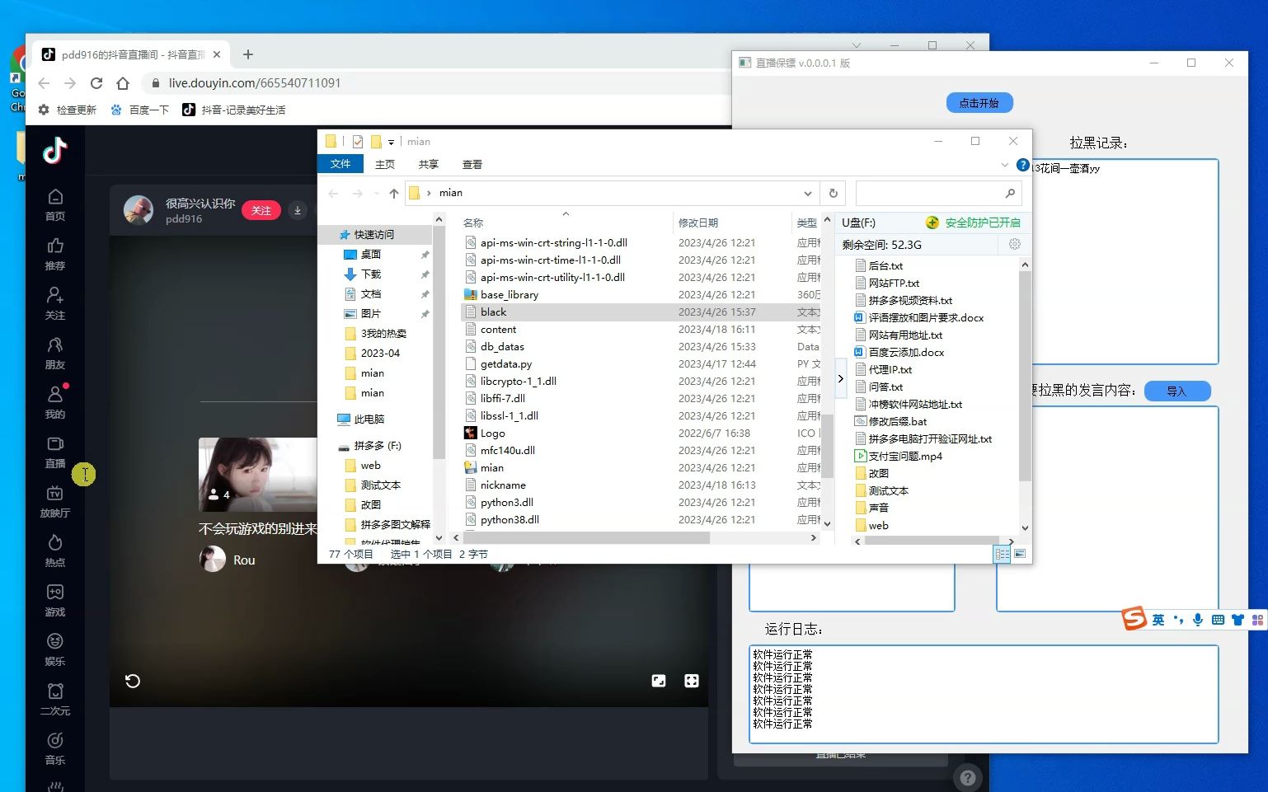This screenshot has width=1268, height=792.
Task: Click the Douyin logo at sidebar top
Action: click(54, 150)
